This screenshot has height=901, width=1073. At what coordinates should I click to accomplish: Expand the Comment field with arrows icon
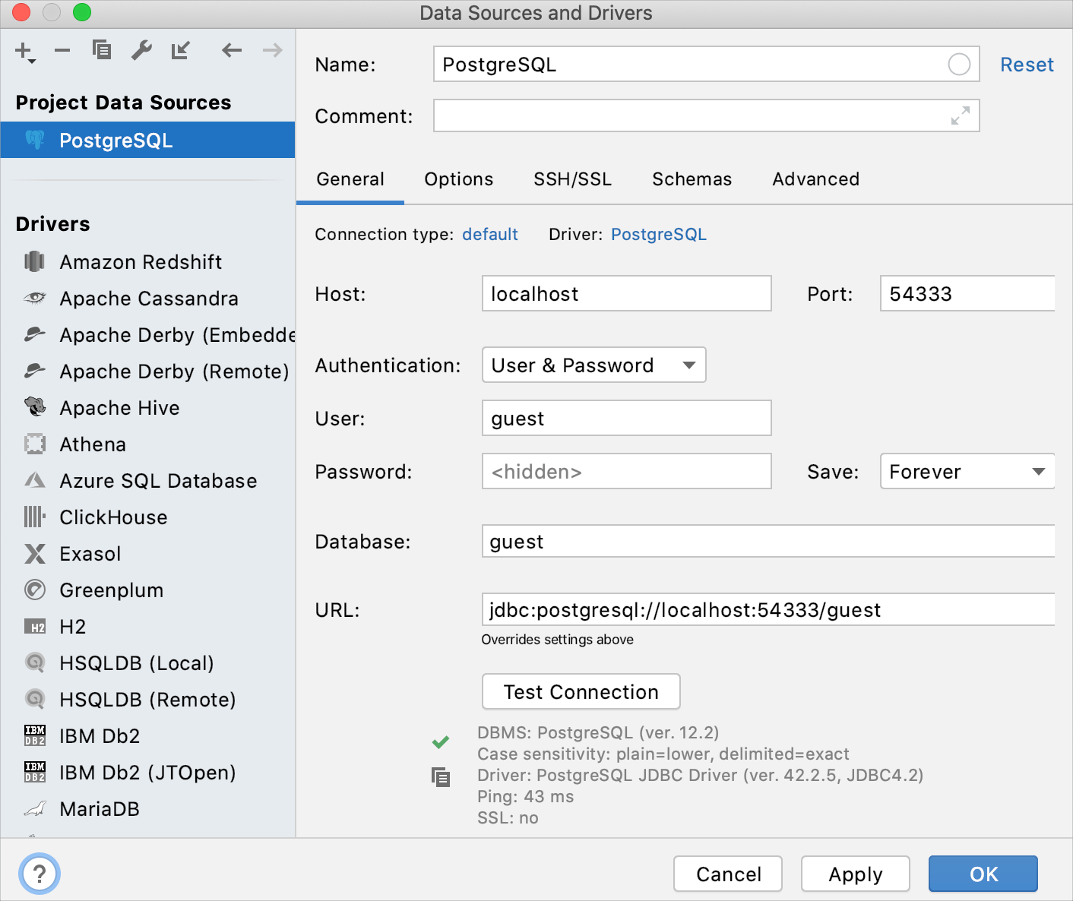click(x=961, y=115)
